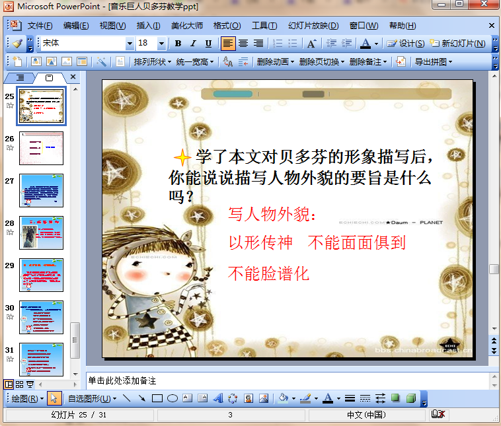The image size is (501, 426).
Task: Insert WordArt from drawing toolbar
Action: (218, 398)
